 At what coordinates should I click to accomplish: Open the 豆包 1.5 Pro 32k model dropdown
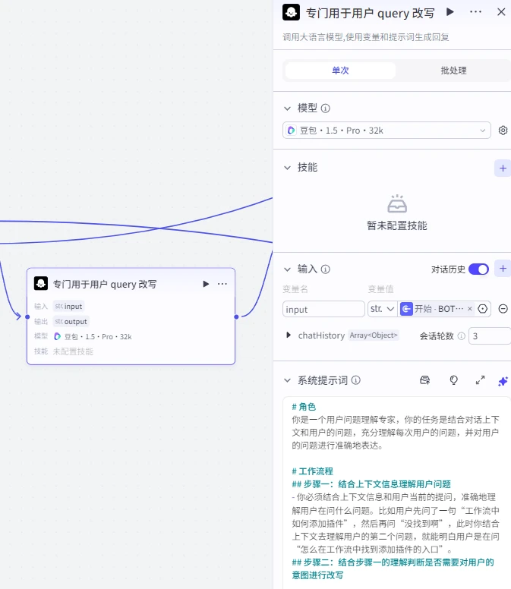tap(386, 131)
